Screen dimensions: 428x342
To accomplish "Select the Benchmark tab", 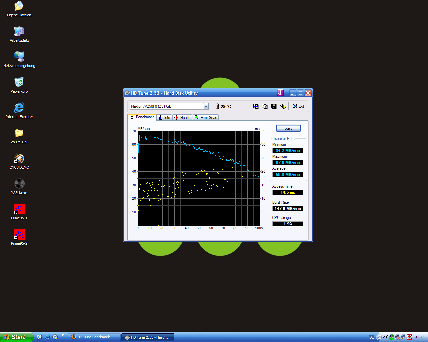I will [142, 117].
